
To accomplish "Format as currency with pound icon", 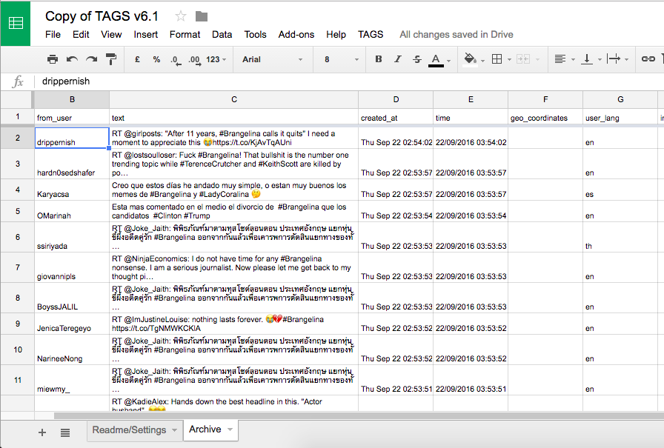I will (137, 59).
